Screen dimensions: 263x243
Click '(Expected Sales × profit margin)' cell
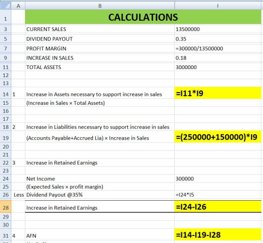(x=100, y=187)
